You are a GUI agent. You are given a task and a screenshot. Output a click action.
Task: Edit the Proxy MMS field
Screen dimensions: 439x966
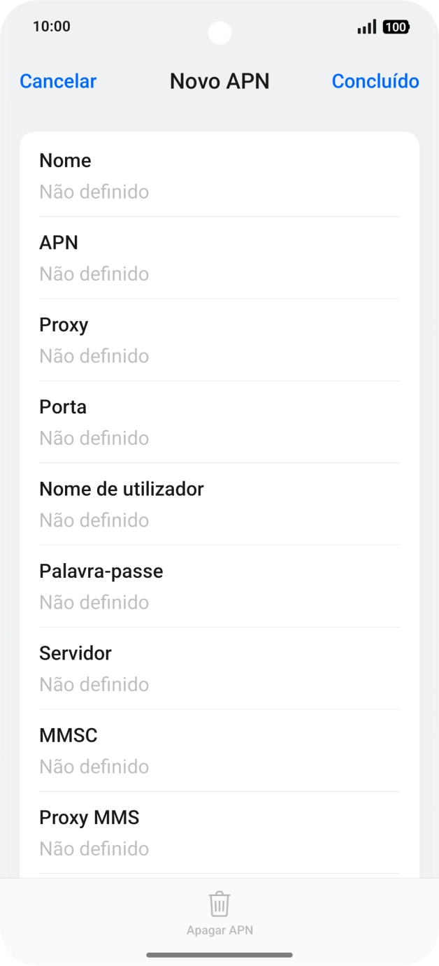(x=219, y=832)
